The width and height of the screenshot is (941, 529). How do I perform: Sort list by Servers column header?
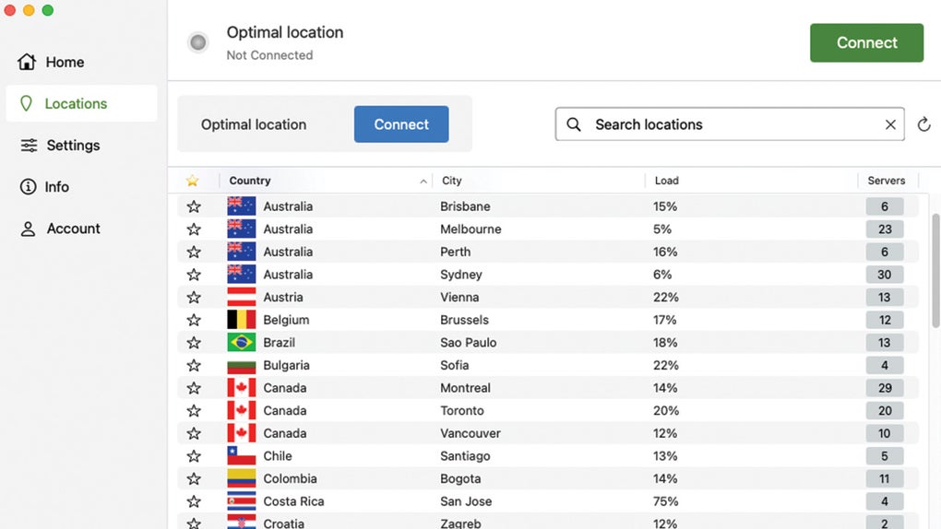coord(886,181)
